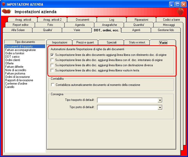Image resolution: width=188 pixels, height=157 pixels.
Task: Select DDT carico in the list
Action: coord(25,56)
